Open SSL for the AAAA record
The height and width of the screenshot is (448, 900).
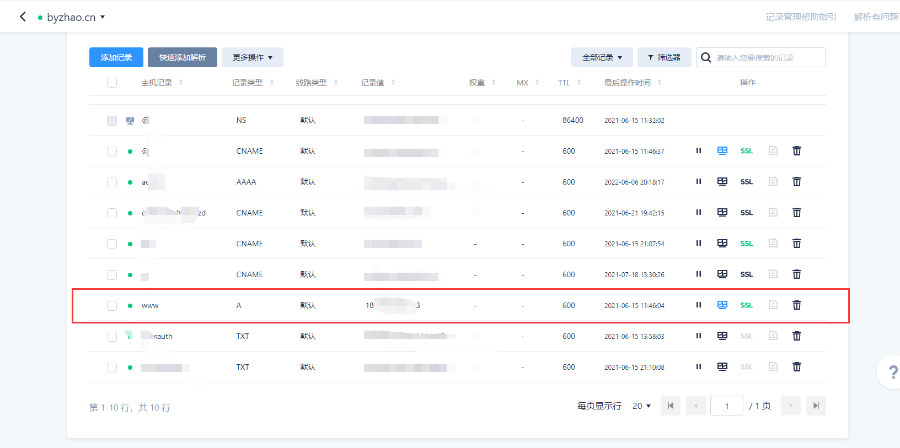747,182
